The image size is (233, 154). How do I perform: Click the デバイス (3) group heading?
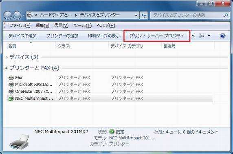click(24, 57)
